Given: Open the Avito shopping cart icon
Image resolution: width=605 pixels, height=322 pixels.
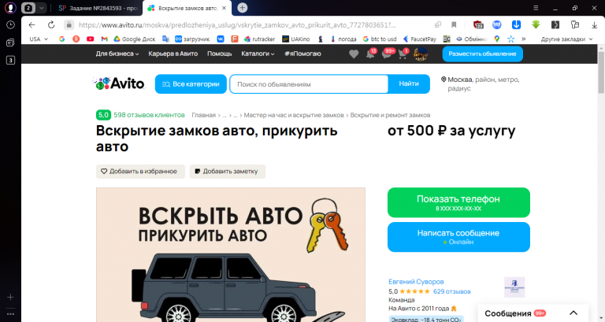Looking at the screenshot, I should tap(403, 54).
